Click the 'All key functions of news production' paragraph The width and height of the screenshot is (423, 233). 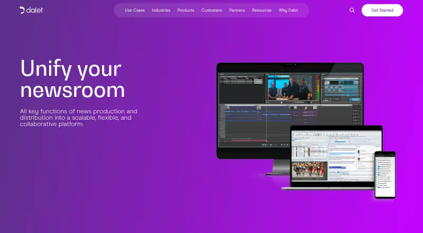[x=78, y=118]
